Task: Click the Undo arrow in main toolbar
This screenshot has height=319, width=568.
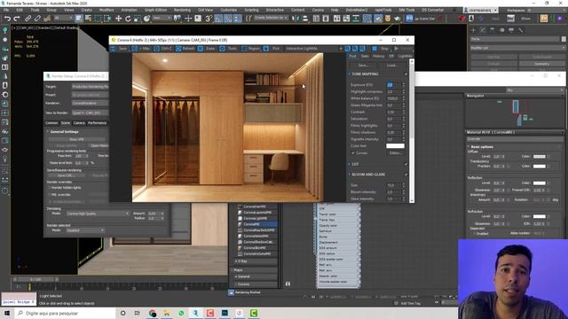Action: tap(7, 18)
